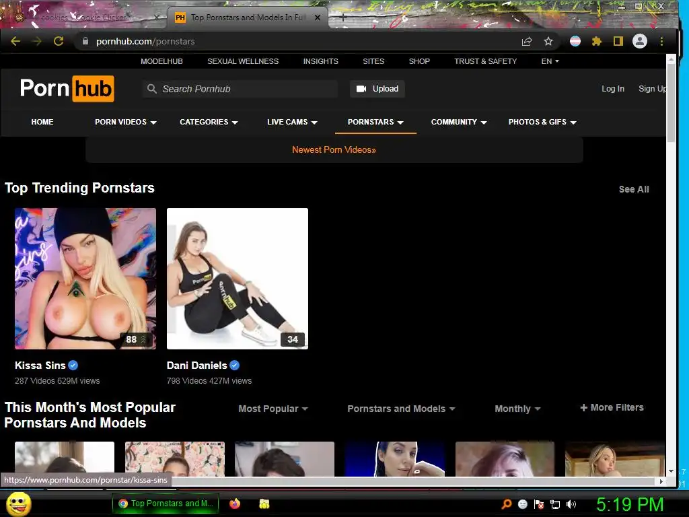This screenshot has height=517, width=689.
Task: Expand the Community nav dropdown
Action: tap(484, 123)
